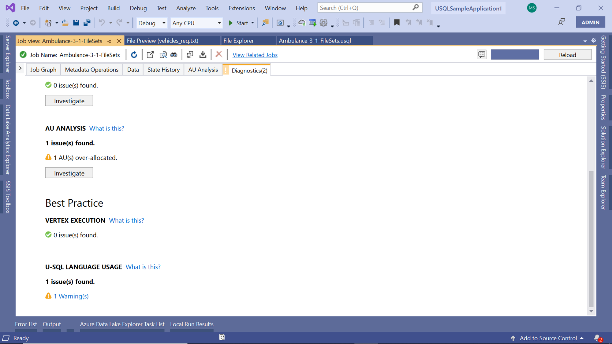This screenshot has height=344, width=612.
Task: Click the binoculars icon in job toolbar
Action: (x=174, y=55)
